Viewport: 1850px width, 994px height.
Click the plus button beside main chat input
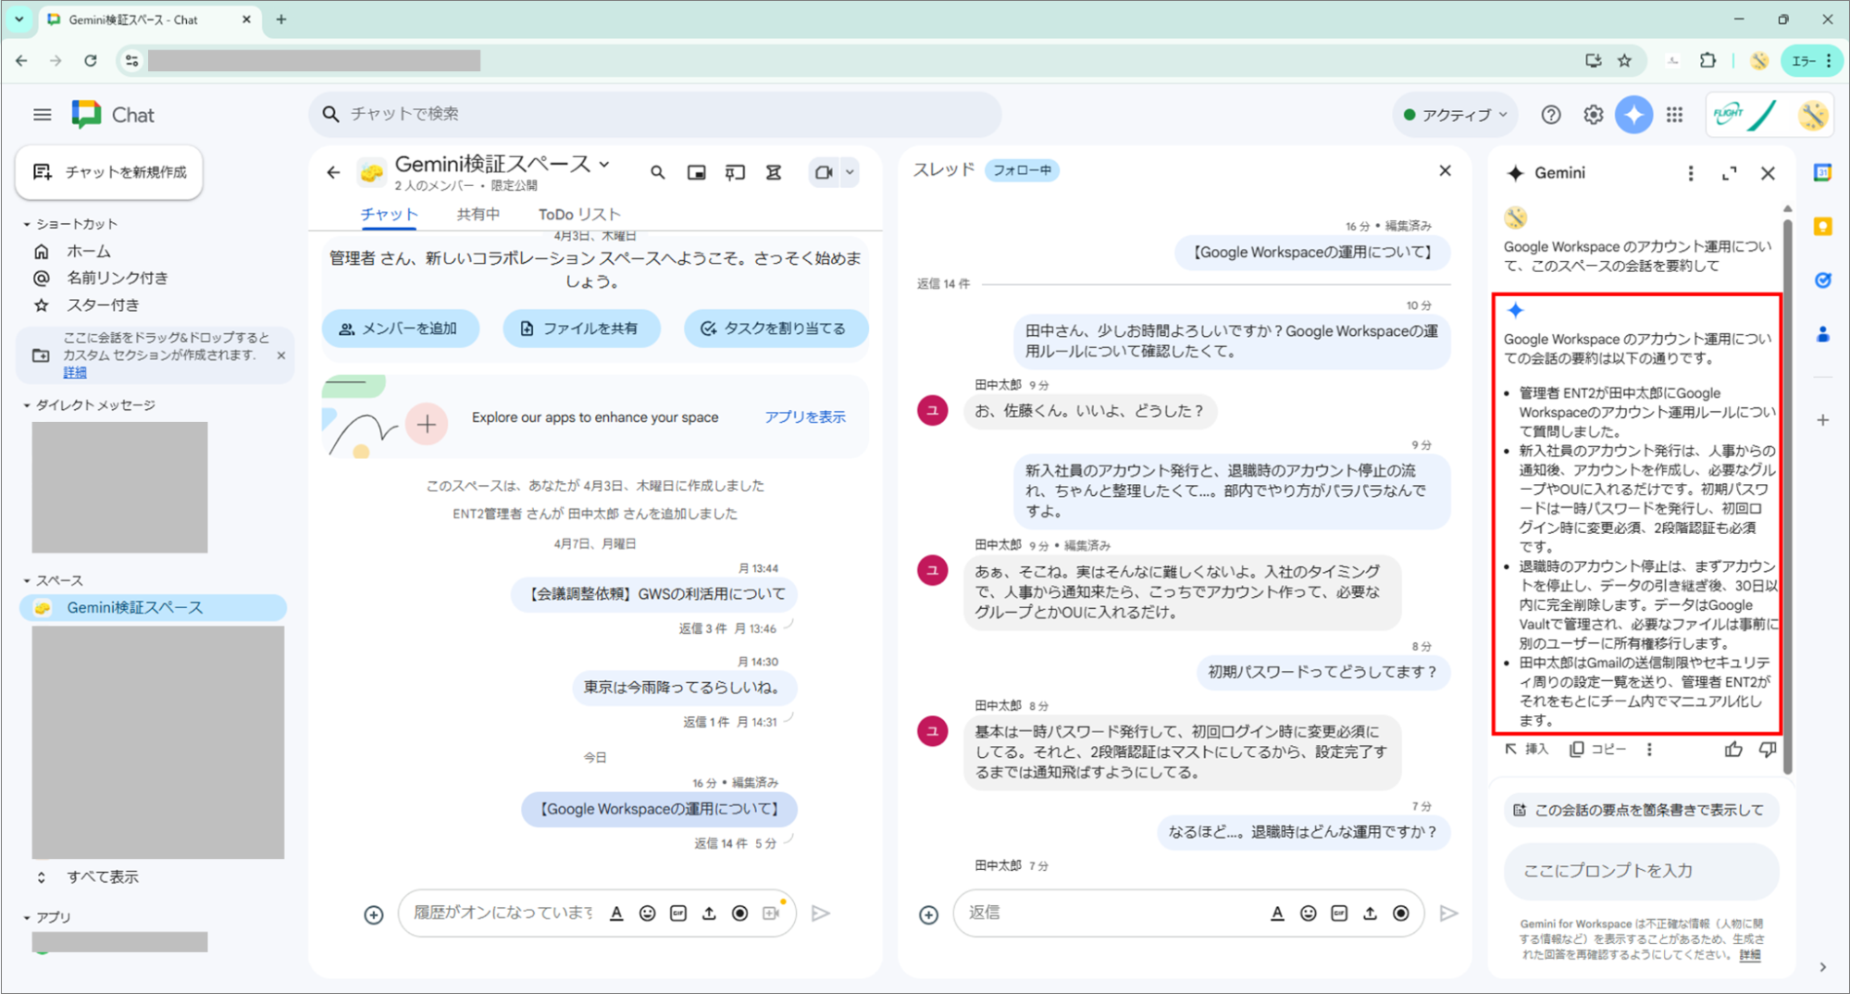click(373, 914)
